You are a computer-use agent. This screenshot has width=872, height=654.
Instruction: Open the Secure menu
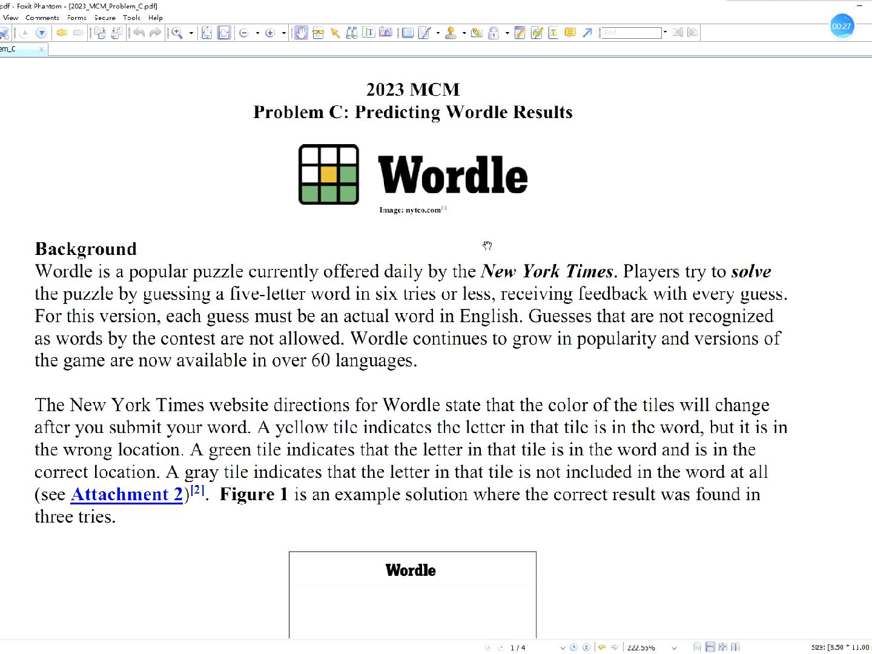[105, 18]
